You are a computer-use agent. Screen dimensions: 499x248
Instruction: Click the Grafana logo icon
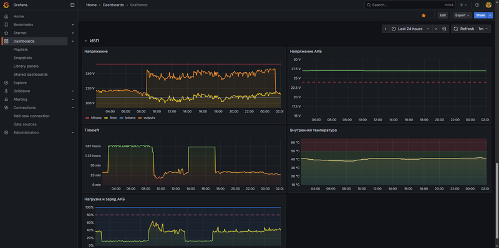[x=6, y=5]
